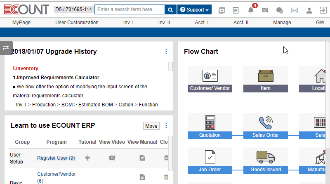Open the add new window icon
The height and width of the screenshot is (184, 330).
click(x=222, y=10)
